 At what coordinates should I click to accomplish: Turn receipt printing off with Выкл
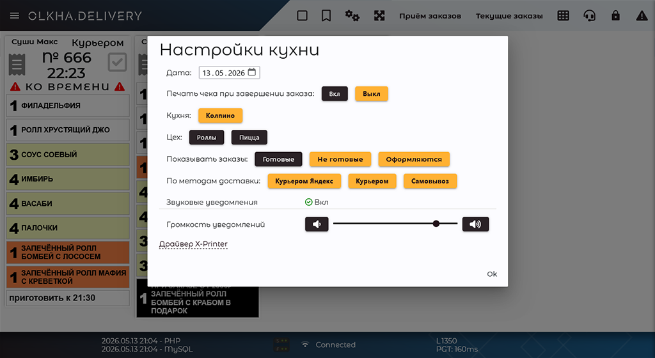point(372,94)
